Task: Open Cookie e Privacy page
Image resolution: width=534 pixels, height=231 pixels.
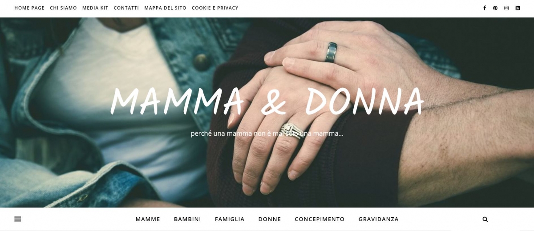Action: tap(215, 8)
